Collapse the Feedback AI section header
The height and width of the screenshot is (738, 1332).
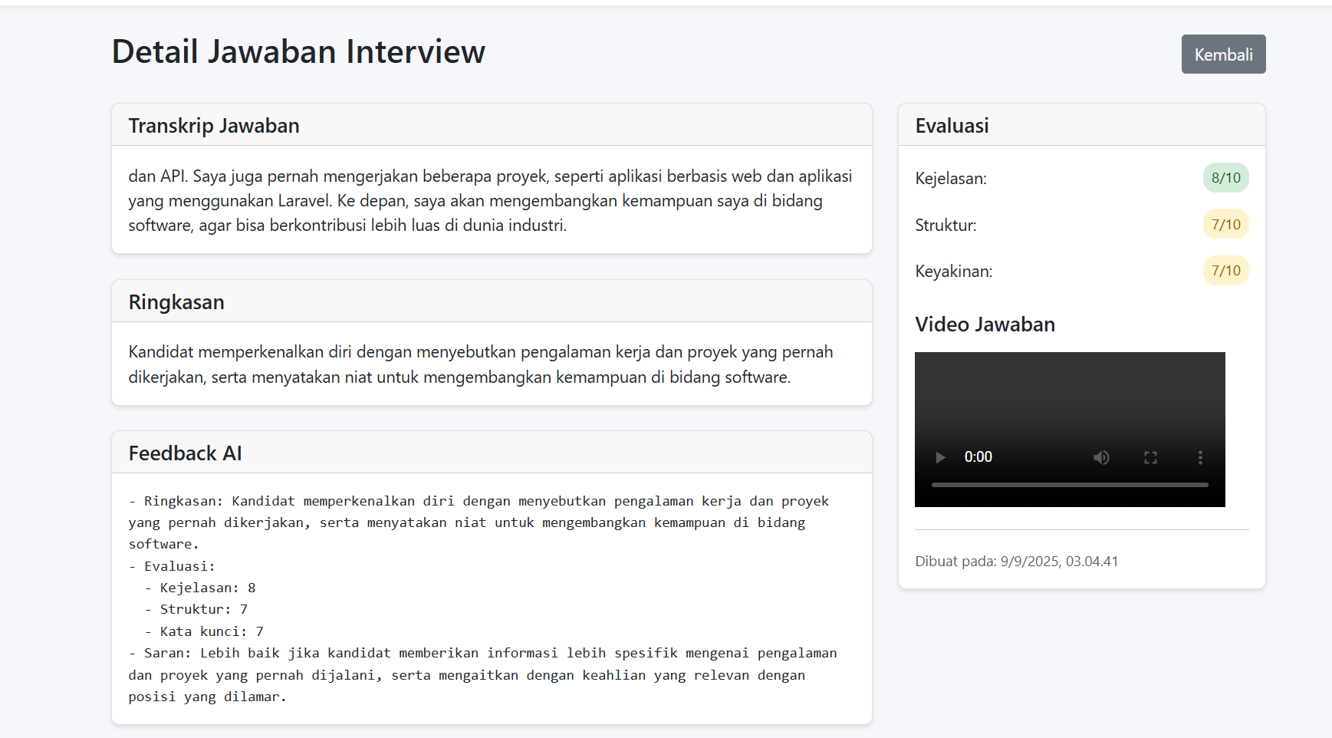[185, 453]
